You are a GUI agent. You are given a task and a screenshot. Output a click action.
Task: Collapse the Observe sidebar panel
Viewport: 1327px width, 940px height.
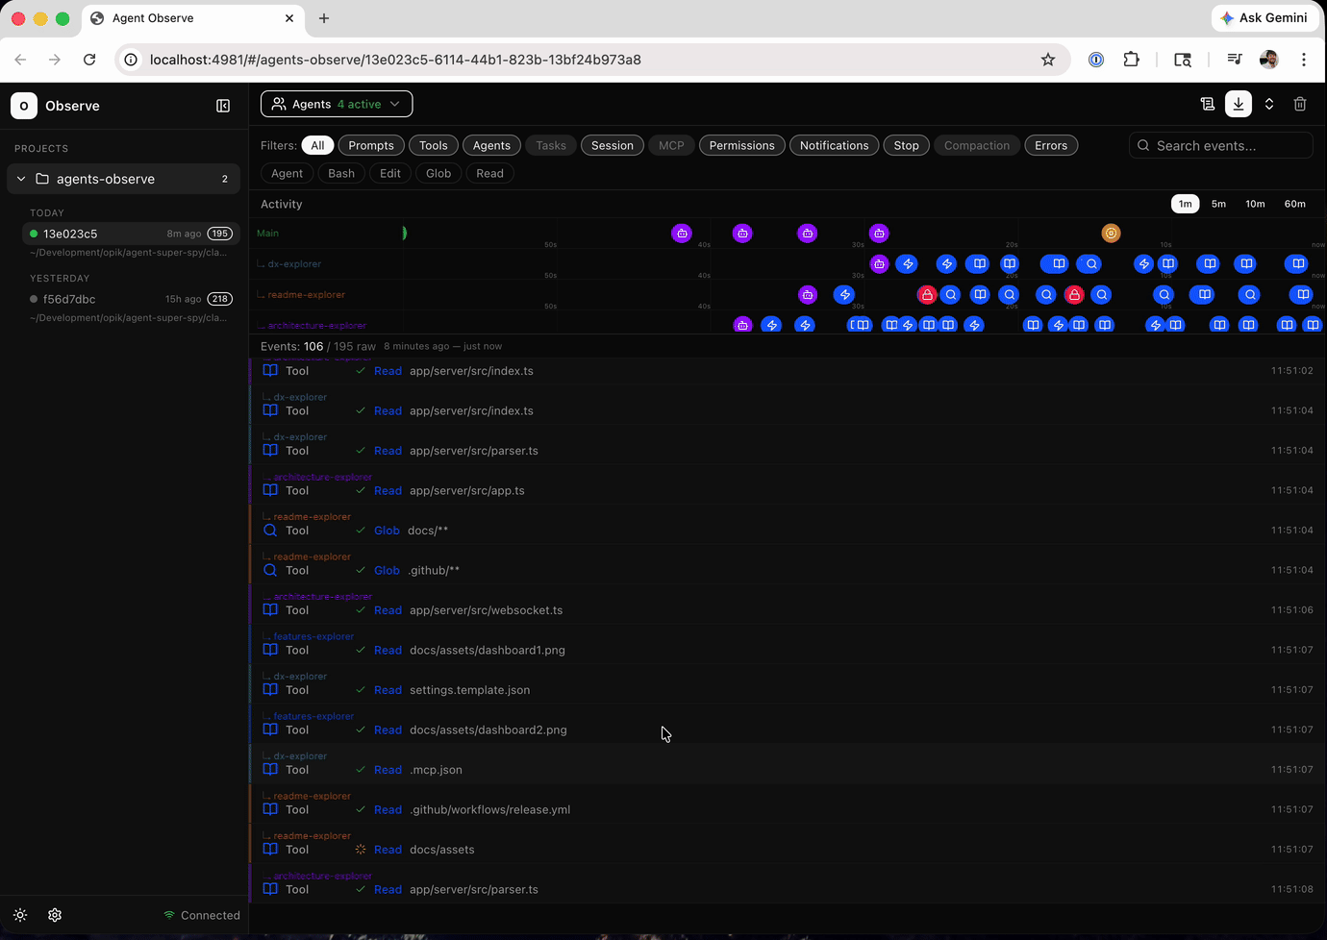coord(223,106)
